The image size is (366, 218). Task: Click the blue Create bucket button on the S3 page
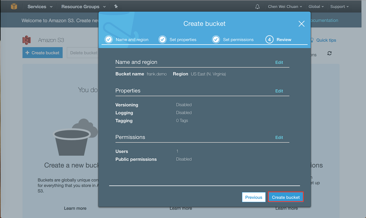(x=43, y=53)
